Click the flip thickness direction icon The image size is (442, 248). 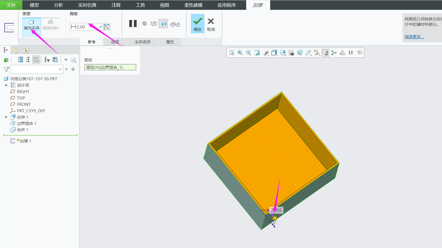(x=107, y=27)
